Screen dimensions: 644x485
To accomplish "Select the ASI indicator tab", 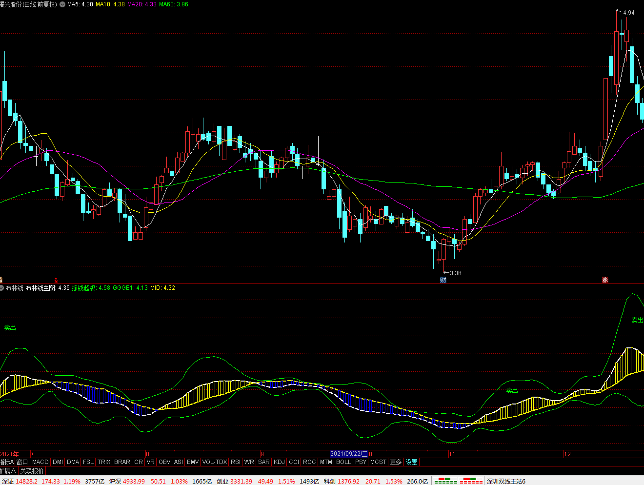I will (179, 462).
